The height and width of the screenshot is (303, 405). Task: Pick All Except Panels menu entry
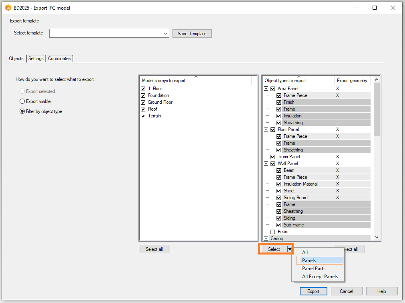(319, 277)
